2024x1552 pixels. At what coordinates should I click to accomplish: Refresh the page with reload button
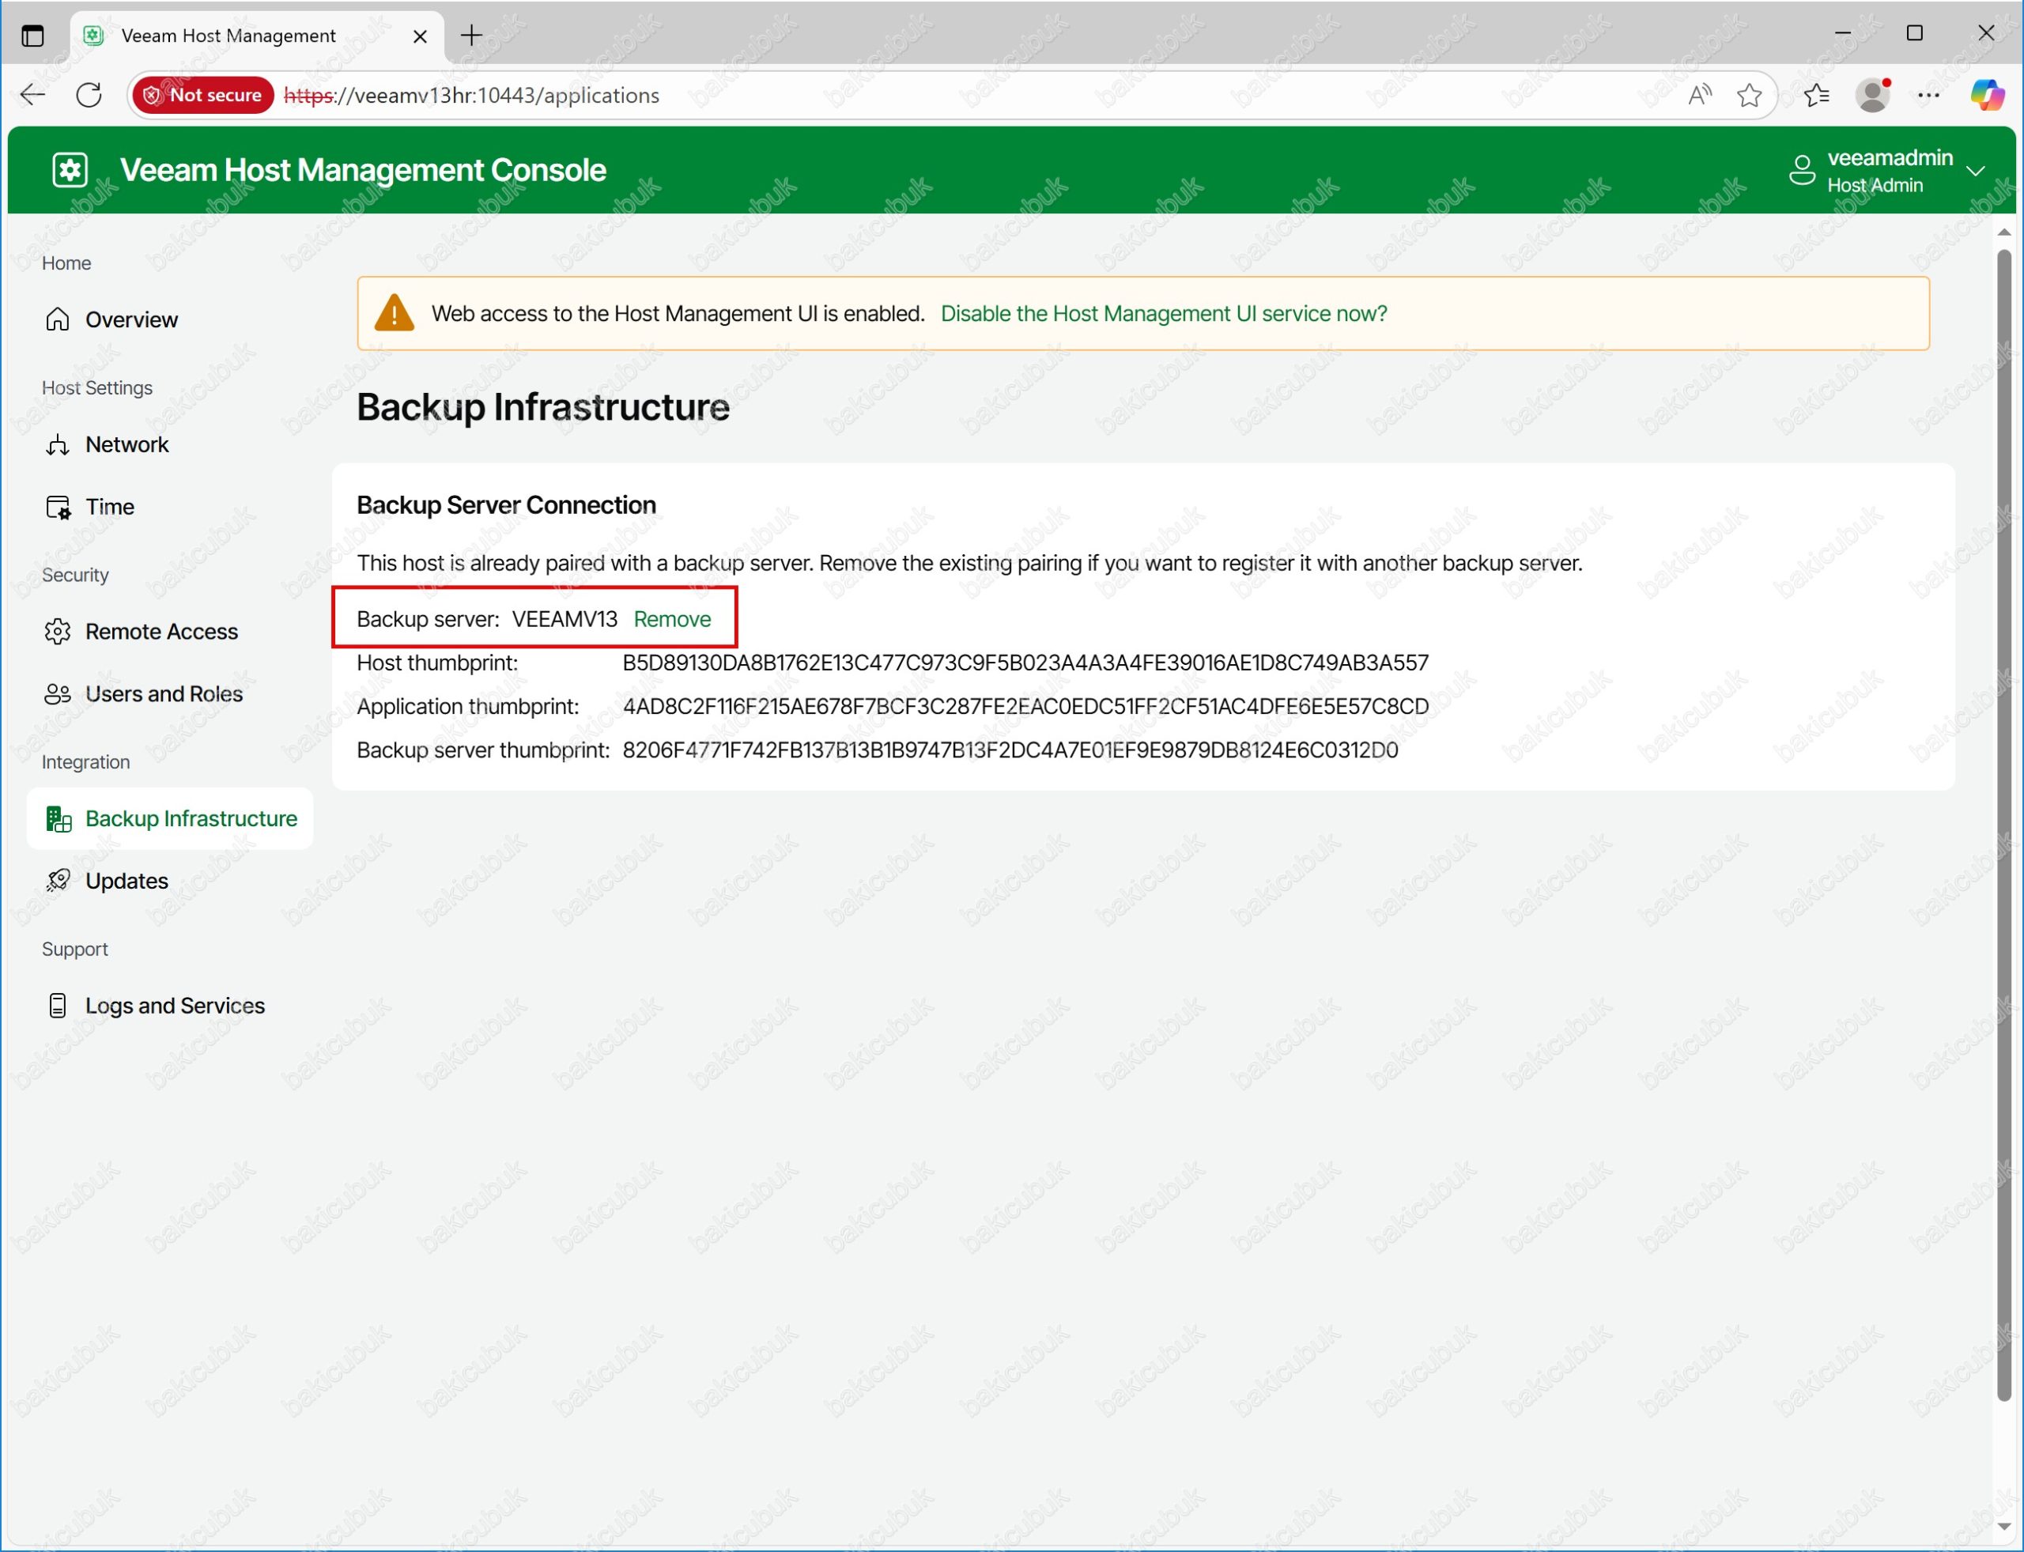tap(89, 95)
